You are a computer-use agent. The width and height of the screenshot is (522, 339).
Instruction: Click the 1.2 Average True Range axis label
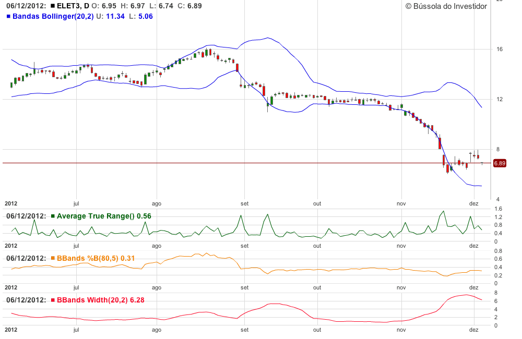498,217
